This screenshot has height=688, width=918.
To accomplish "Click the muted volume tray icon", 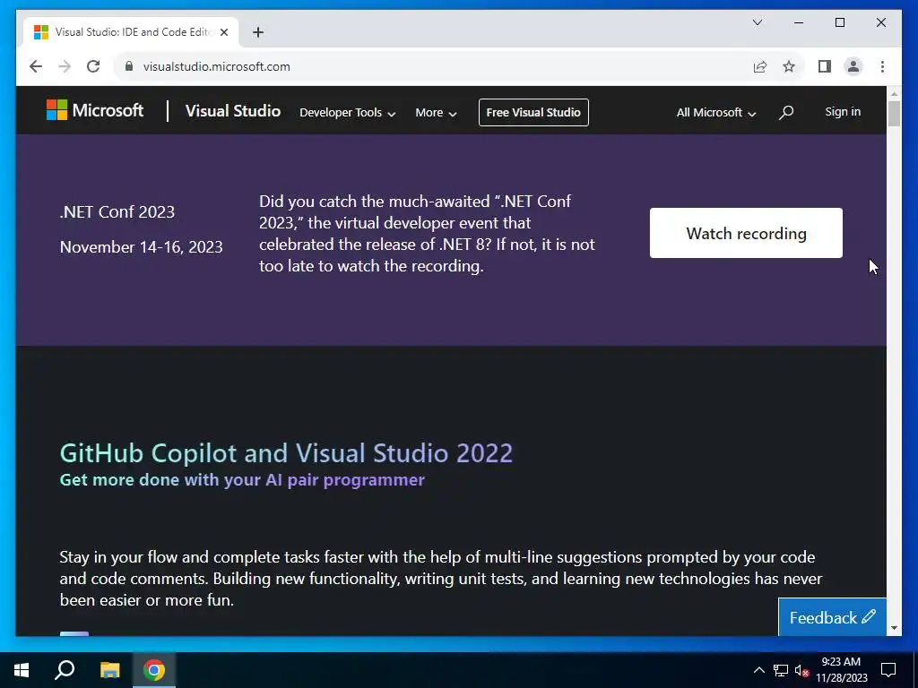I will [x=801, y=670].
